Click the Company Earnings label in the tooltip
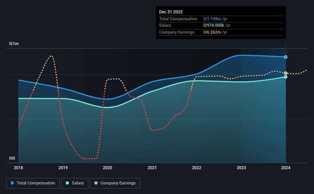The image size is (314, 194). 176,32
